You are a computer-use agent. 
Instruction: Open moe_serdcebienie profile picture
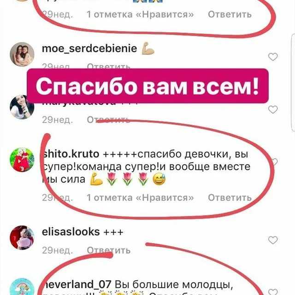[x=22, y=54]
